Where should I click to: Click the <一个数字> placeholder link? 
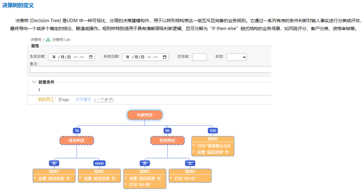(x=104, y=100)
